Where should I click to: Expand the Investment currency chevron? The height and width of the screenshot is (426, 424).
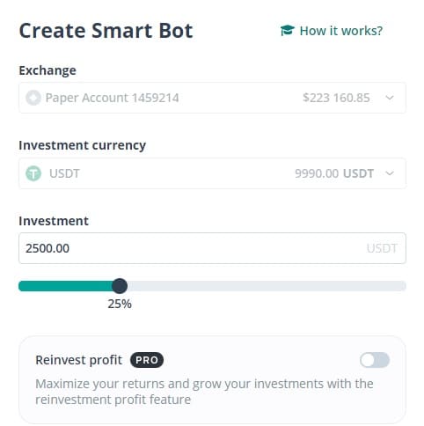(x=390, y=173)
